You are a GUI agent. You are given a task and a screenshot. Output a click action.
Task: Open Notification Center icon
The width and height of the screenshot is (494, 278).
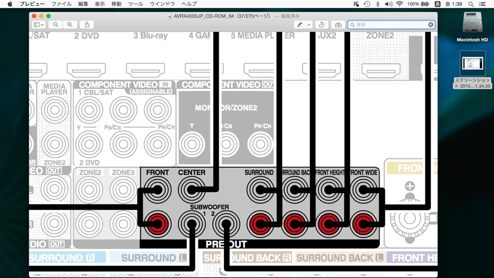pyautogui.click(x=482, y=4)
